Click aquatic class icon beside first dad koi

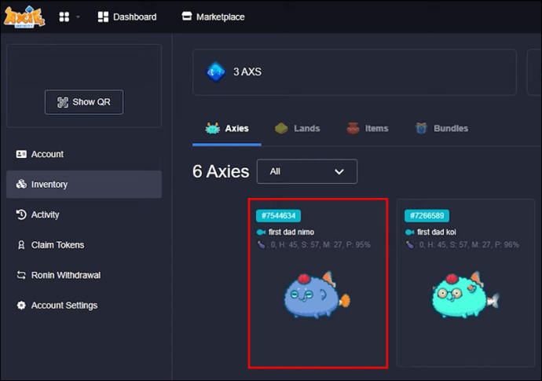tap(409, 232)
